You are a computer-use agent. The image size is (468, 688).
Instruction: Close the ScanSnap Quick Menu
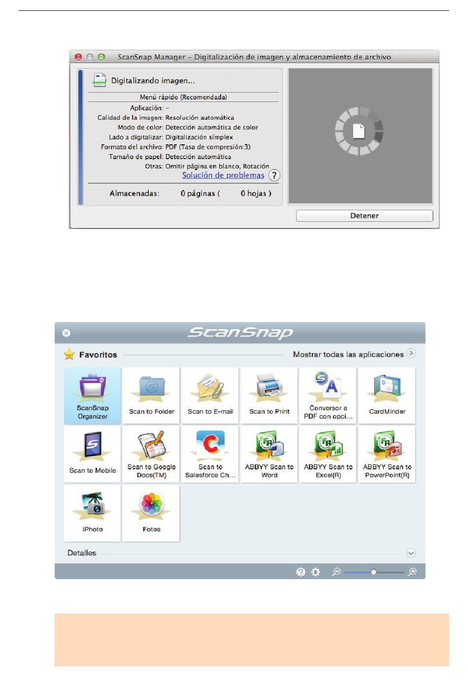point(67,333)
